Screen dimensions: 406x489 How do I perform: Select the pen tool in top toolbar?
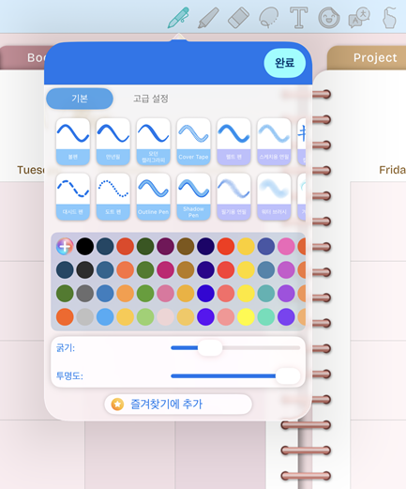178,18
